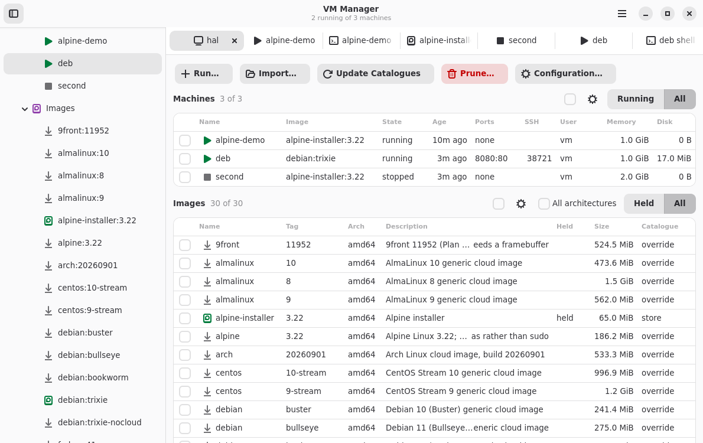Click download icon in almalinux 8 image row
This screenshot has width=703, height=443.
[x=207, y=282]
